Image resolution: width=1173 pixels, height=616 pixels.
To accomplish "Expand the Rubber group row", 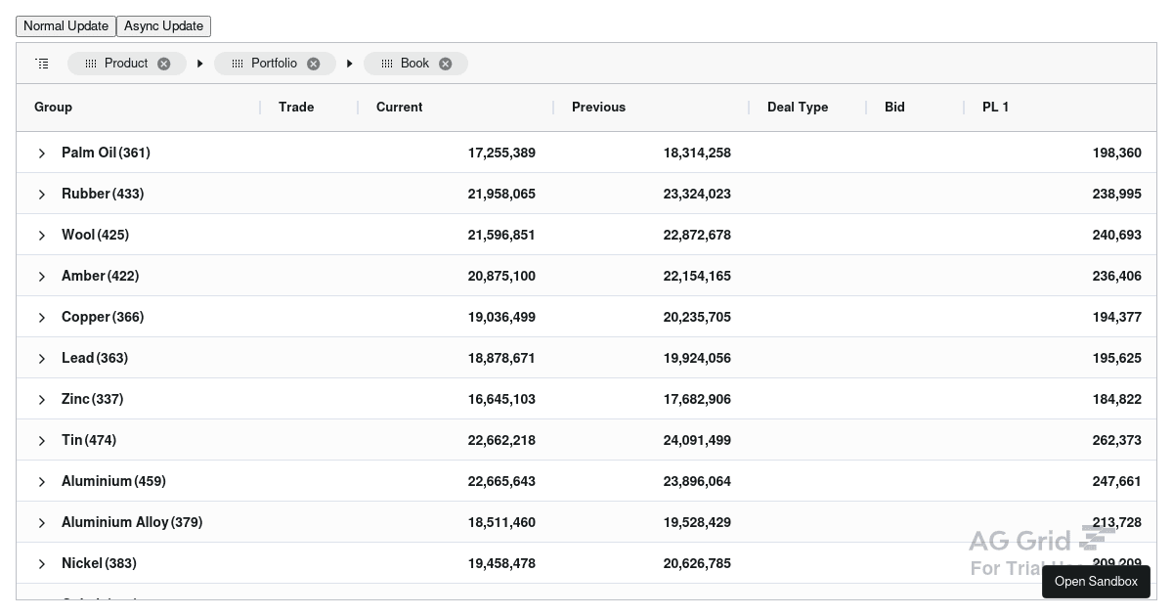I will point(42,194).
